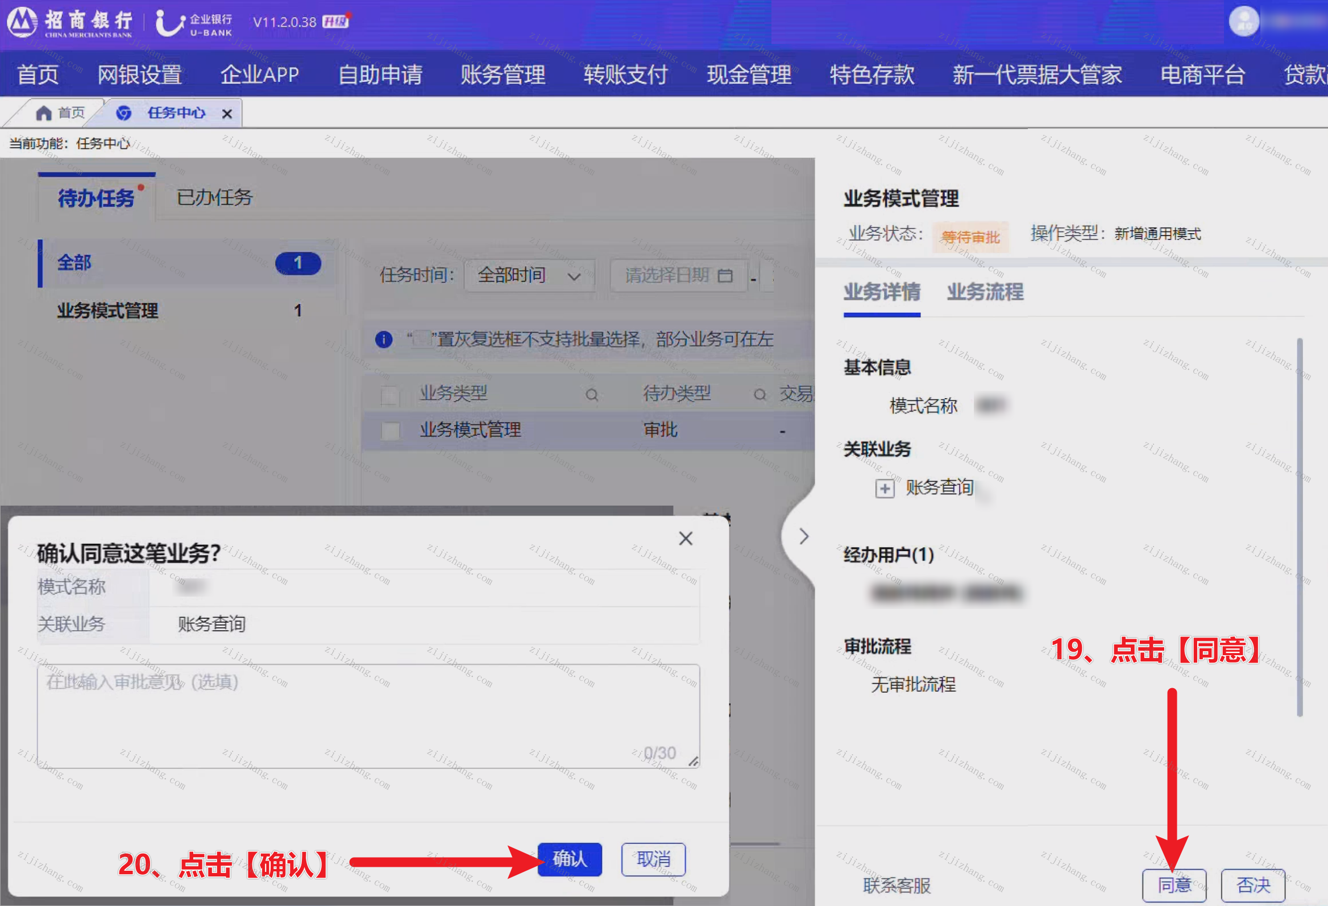Collapse the detail side panel arrow
This screenshot has height=906, width=1328.
pos(803,536)
